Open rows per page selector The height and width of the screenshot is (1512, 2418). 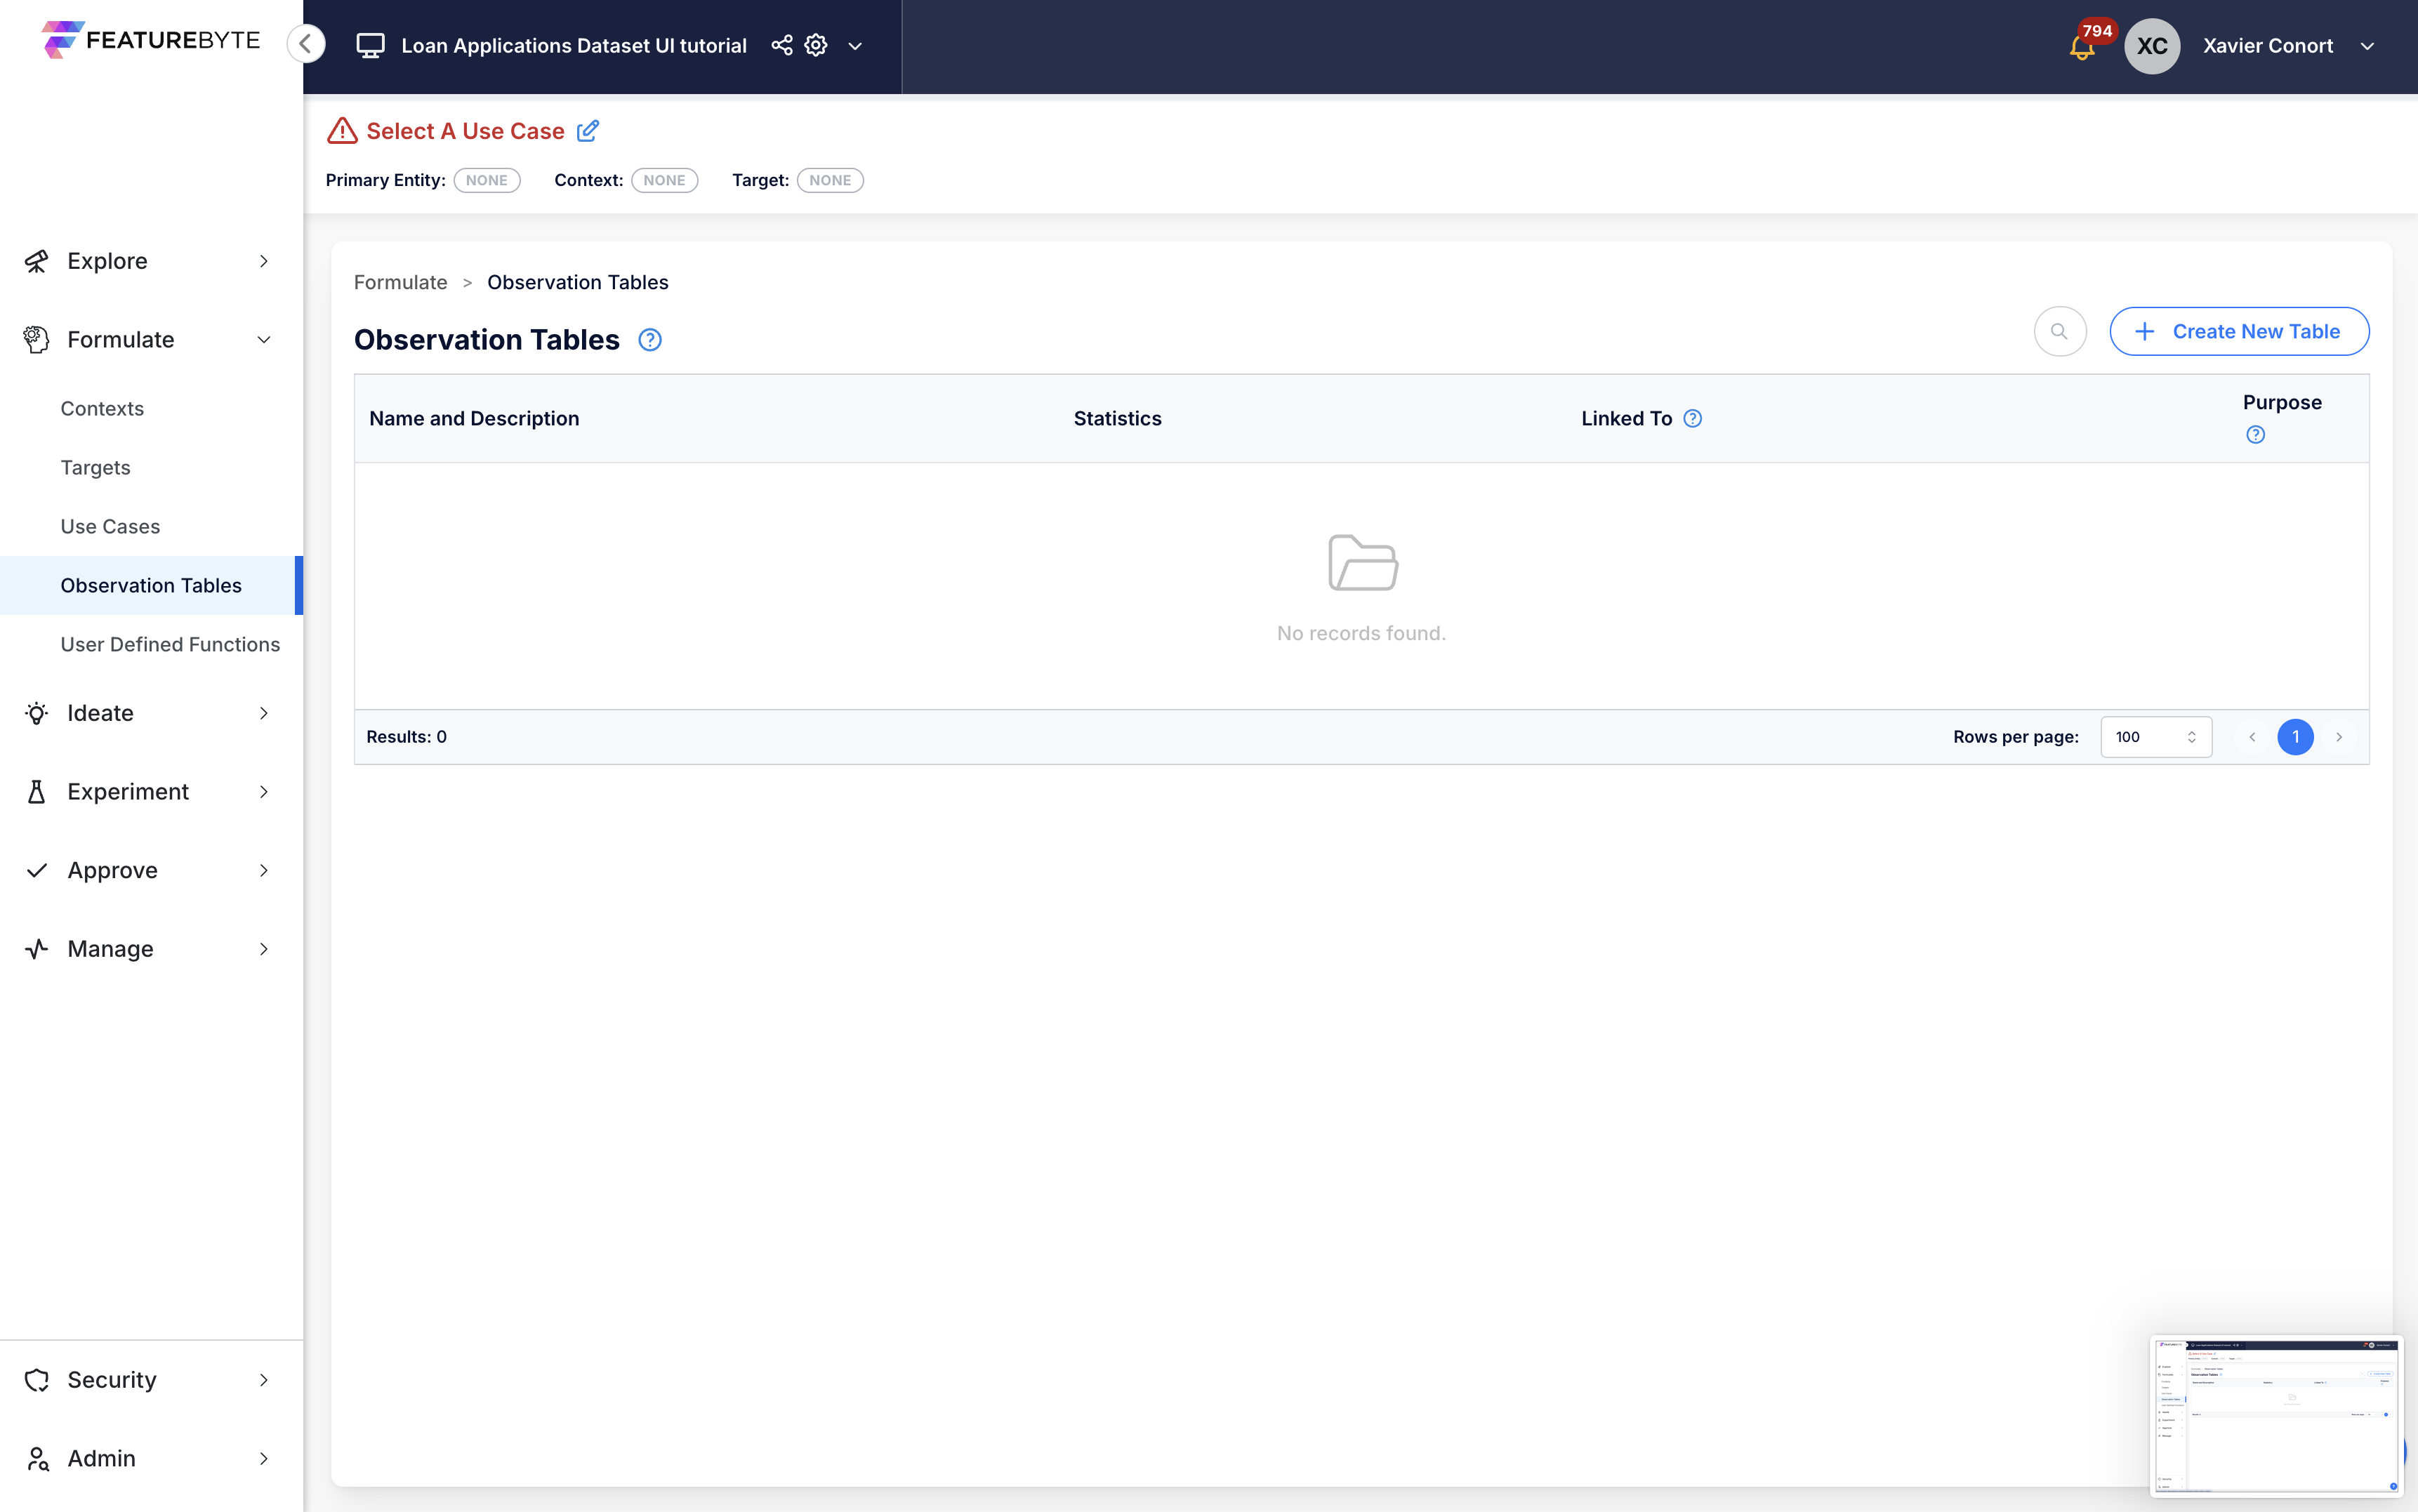coord(2156,737)
